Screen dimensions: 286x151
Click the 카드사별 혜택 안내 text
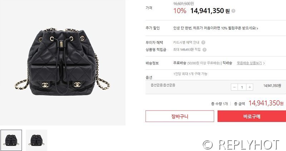186,42
